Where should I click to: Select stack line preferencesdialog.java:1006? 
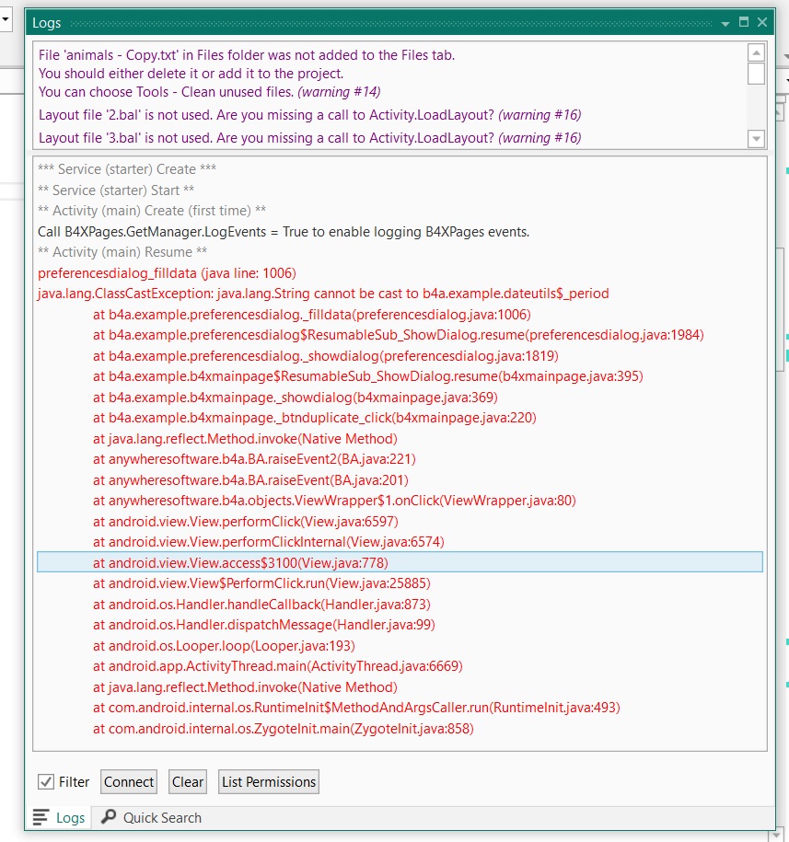point(311,315)
